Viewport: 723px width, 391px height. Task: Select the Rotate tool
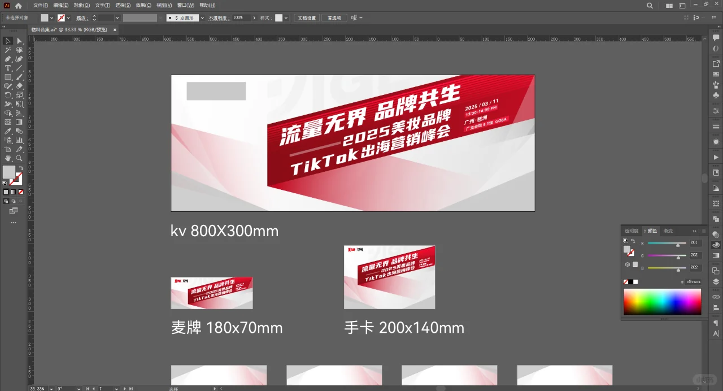tap(8, 95)
